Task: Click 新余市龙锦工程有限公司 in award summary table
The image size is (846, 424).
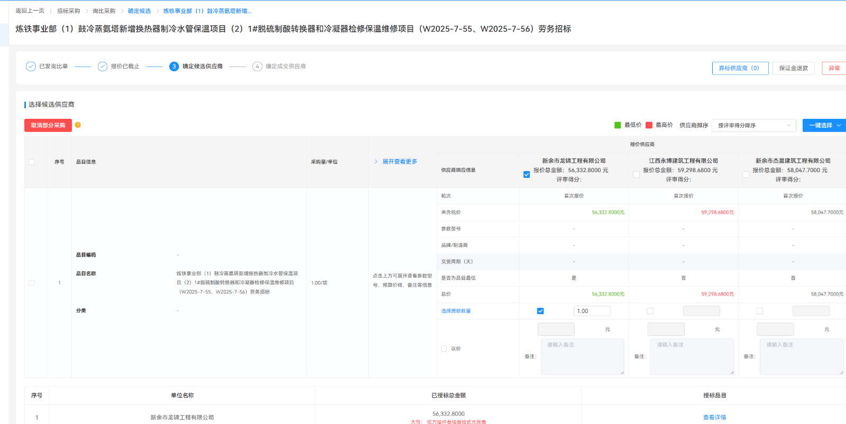Action: click(x=182, y=417)
